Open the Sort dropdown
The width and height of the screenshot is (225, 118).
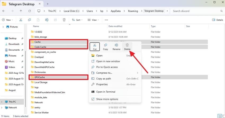click(x=77, y=20)
